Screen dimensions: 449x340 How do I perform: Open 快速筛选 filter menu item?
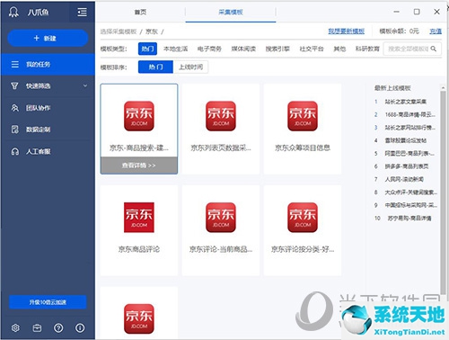[x=48, y=86]
